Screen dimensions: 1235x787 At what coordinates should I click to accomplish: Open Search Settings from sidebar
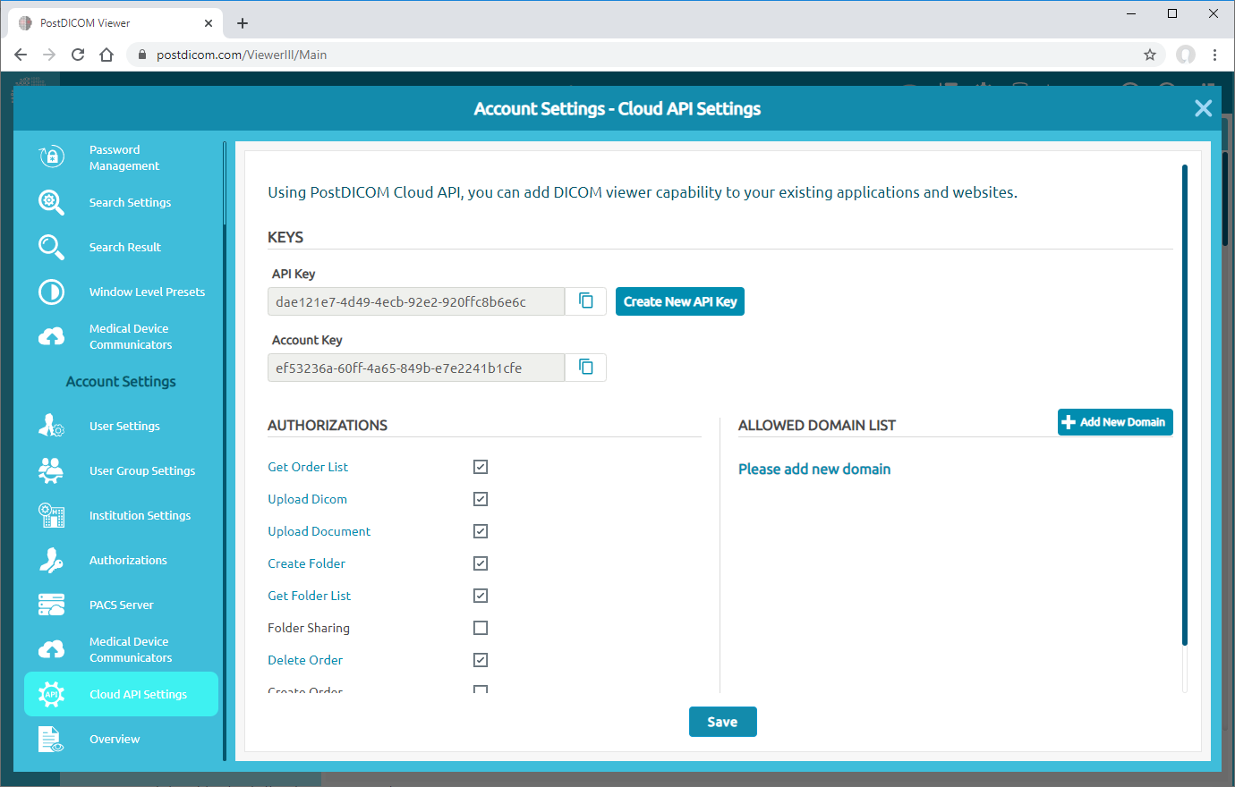(130, 202)
